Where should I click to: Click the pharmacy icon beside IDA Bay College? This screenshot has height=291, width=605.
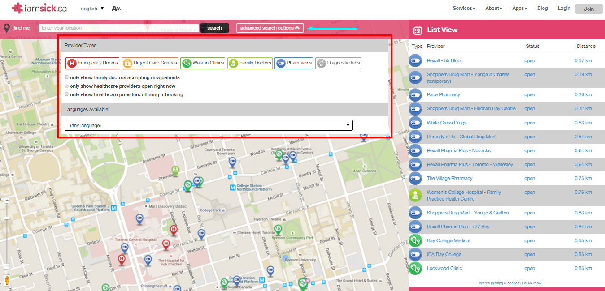415,254
